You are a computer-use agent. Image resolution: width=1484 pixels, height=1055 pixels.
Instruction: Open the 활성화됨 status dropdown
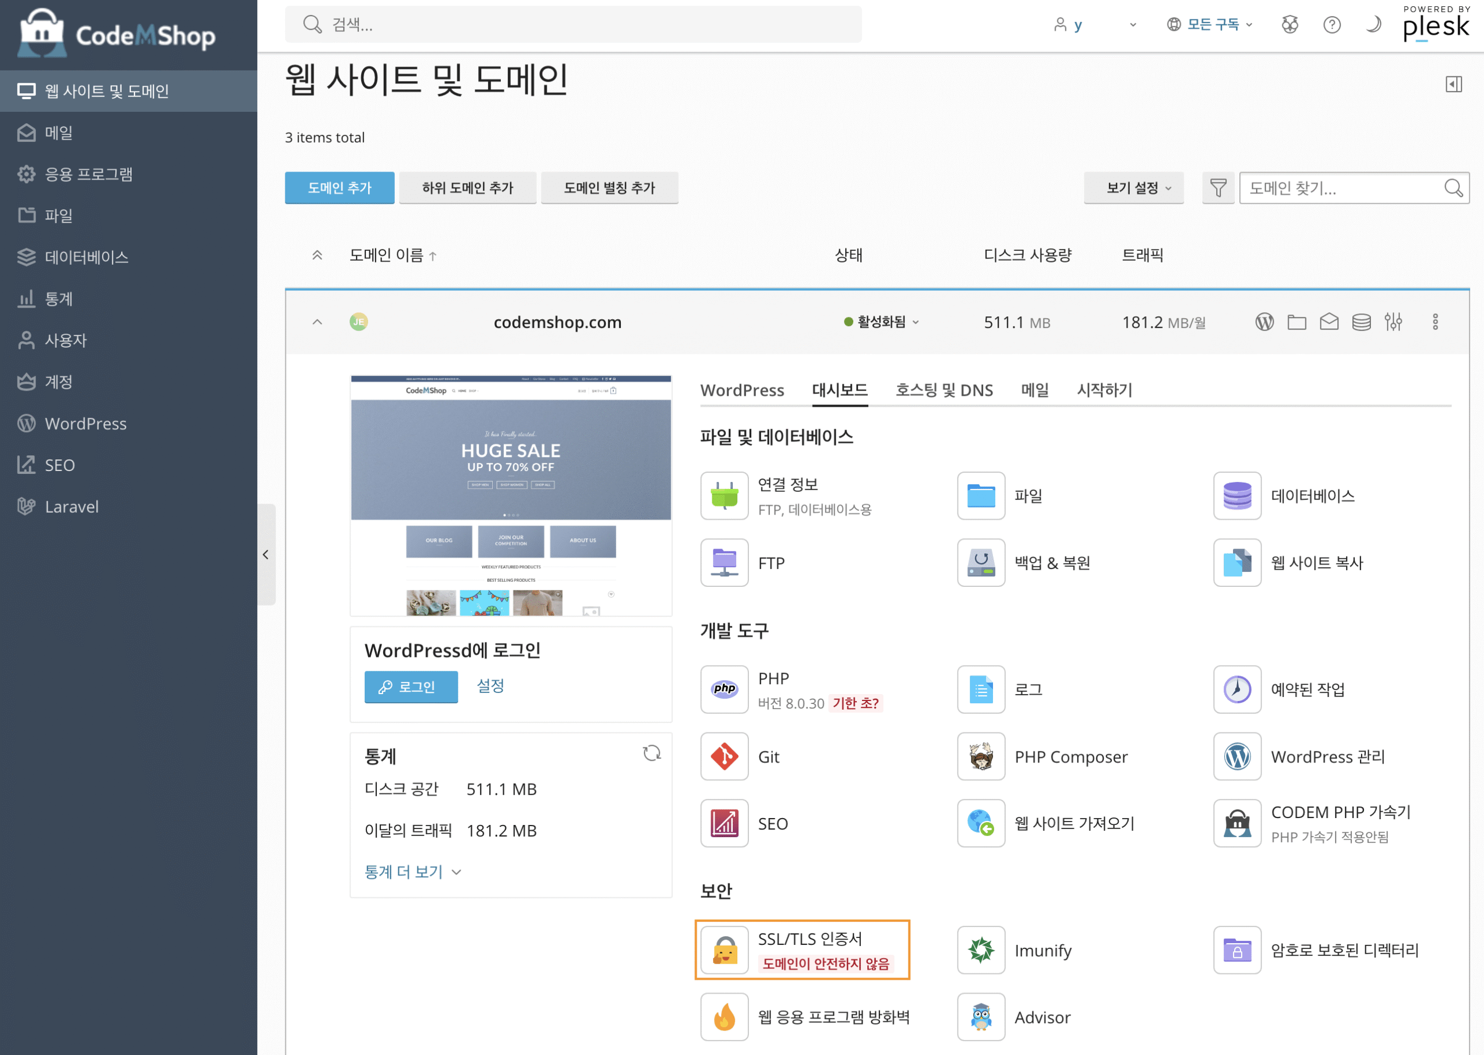(882, 322)
